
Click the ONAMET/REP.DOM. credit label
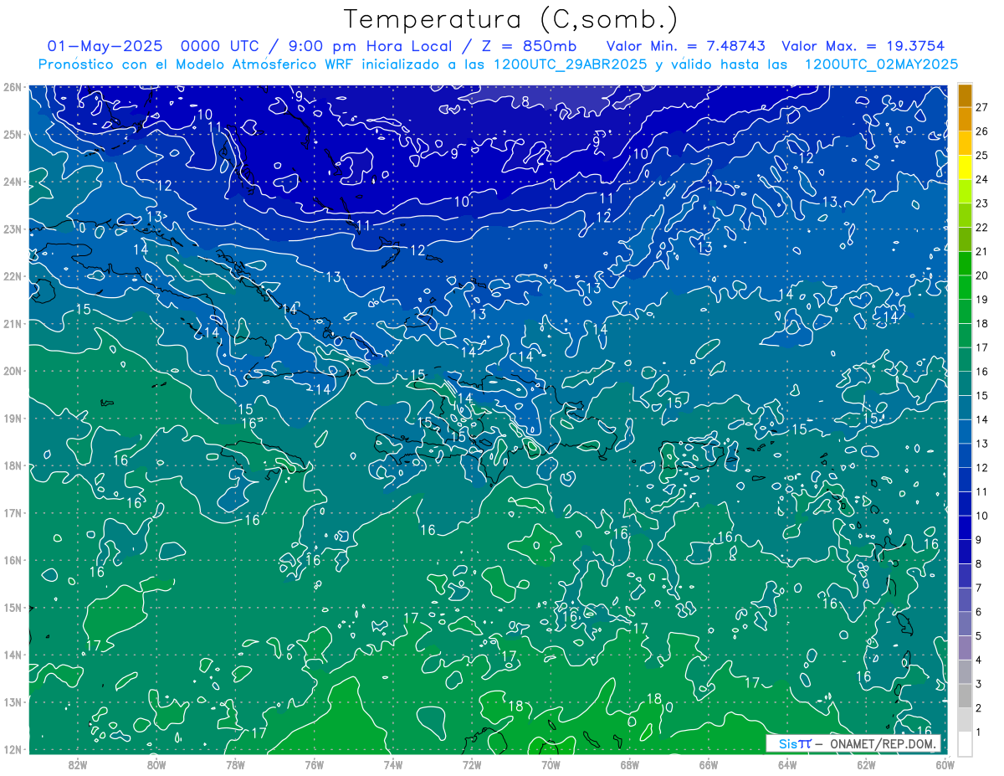882,743
